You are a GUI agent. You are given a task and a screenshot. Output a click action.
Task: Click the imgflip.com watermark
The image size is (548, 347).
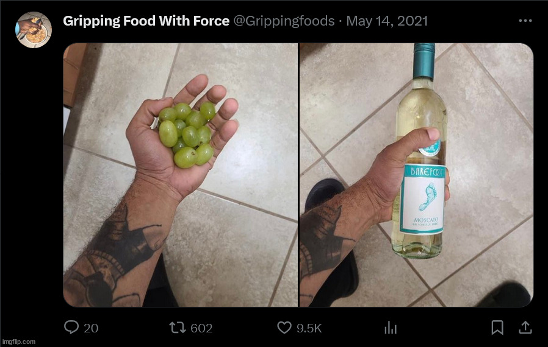click(x=20, y=342)
